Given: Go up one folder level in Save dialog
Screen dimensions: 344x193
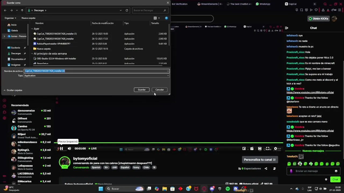Looking at the screenshot, I should (x=22, y=10).
